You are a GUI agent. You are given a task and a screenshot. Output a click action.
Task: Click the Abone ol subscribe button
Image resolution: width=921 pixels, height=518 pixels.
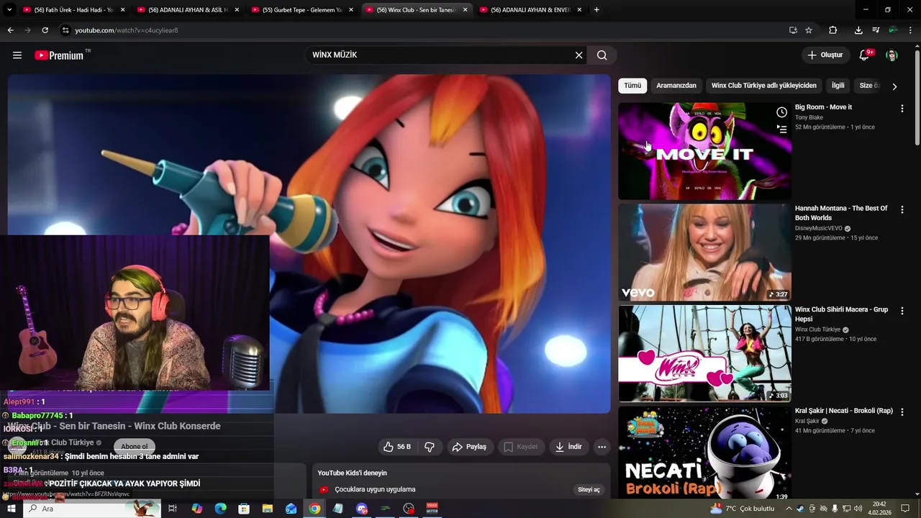[134, 447]
